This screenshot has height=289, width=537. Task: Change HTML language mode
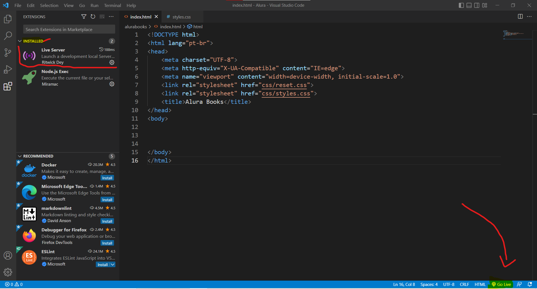click(x=480, y=284)
